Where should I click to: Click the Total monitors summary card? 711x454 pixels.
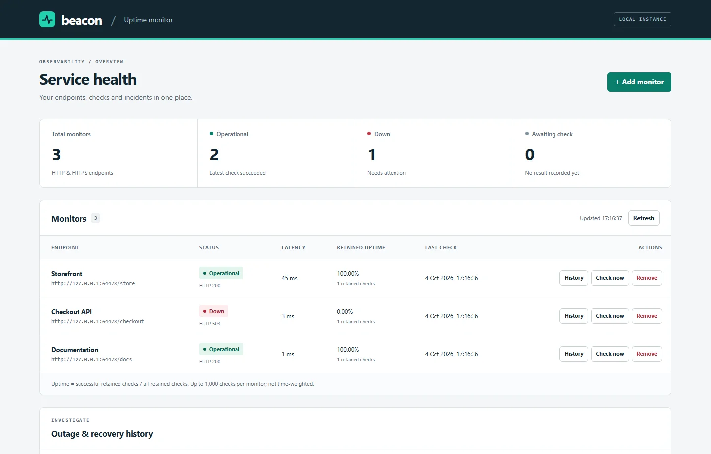click(118, 153)
